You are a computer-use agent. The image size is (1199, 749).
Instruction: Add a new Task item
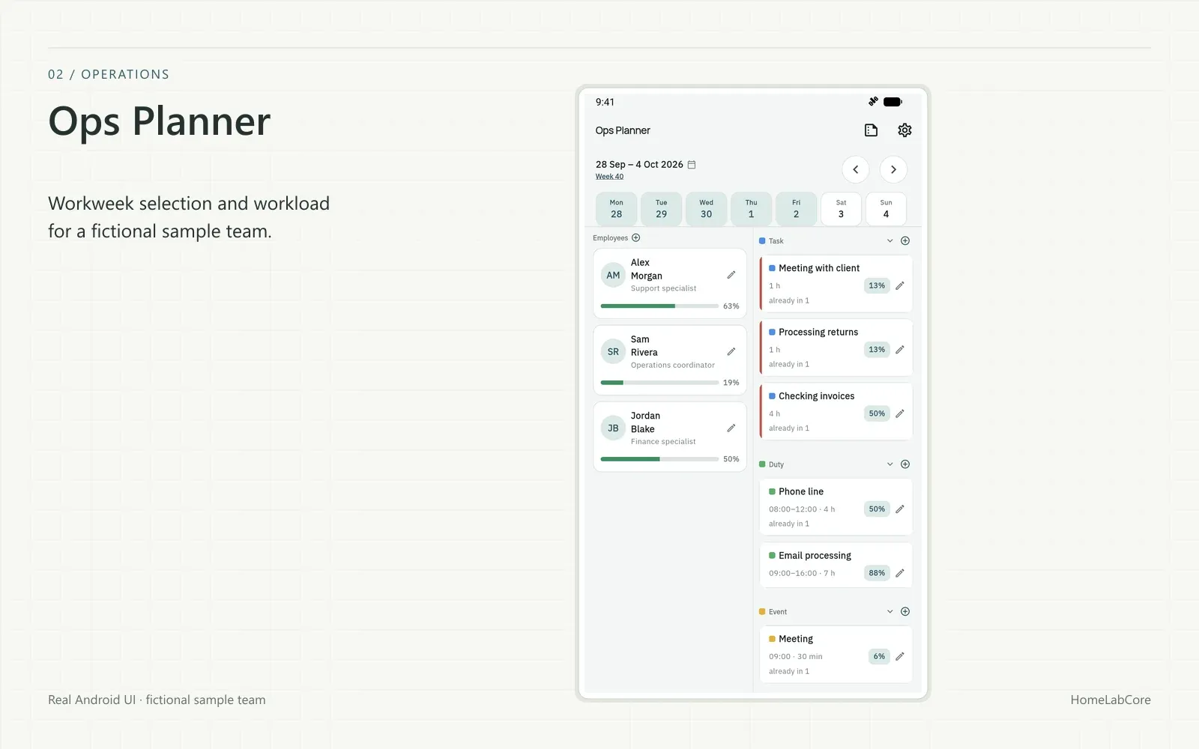tap(905, 241)
